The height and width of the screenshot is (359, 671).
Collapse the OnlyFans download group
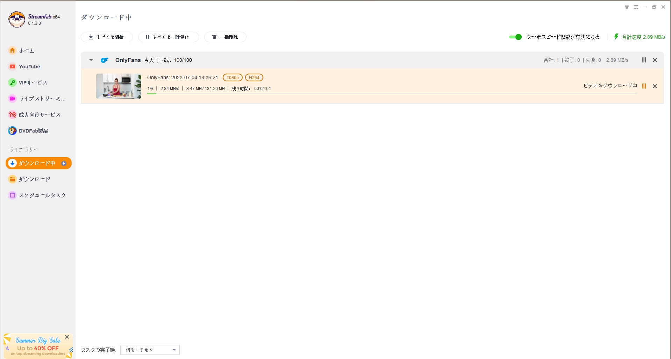[x=91, y=60]
